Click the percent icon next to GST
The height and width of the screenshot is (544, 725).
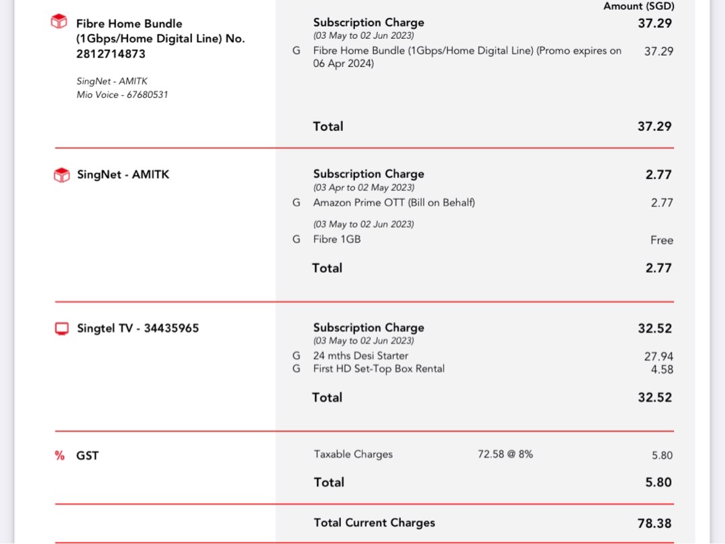point(59,455)
